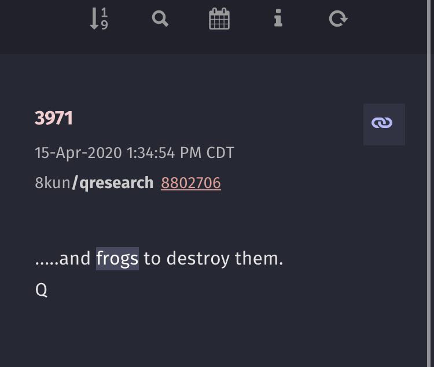Screen dimensions: 434x367
Task: Click the 8kun source label
Action: [x=53, y=183]
